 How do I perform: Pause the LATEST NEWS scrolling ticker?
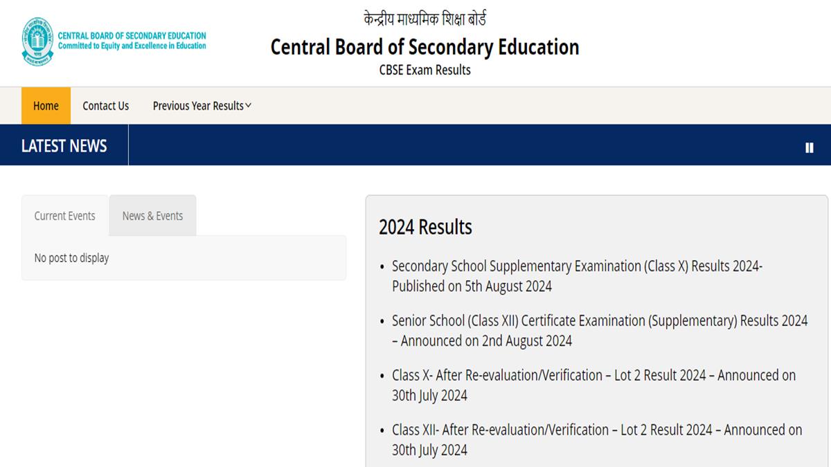(809, 147)
